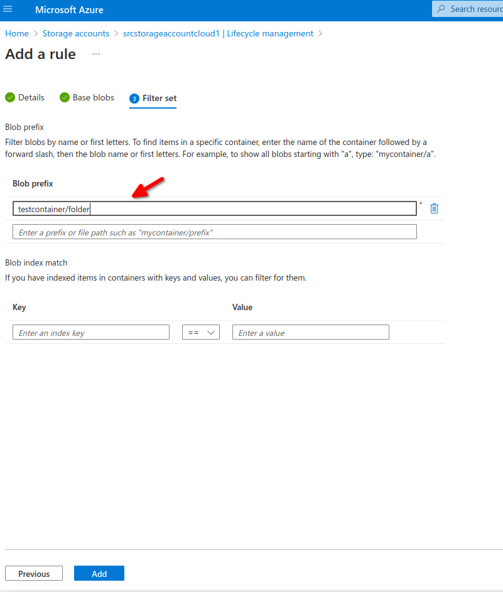The height and width of the screenshot is (592, 503).
Task: Focus the Enter a value field
Action: (310, 333)
